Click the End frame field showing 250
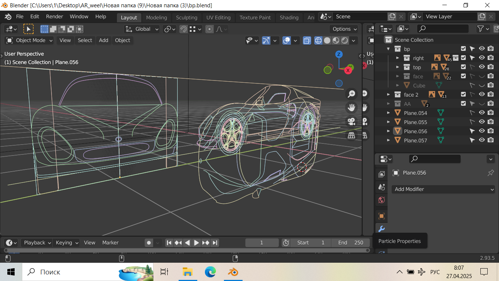This screenshot has width=499, height=281. (350, 243)
